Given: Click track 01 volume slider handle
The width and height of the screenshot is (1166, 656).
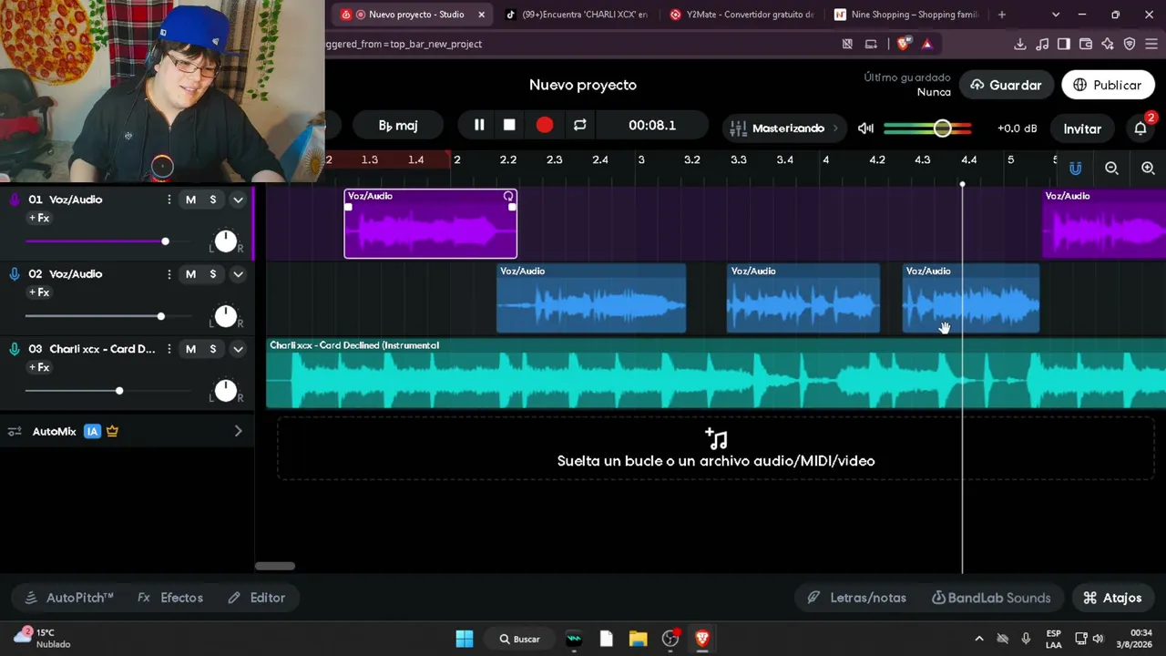Looking at the screenshot, I should [x=165, y=241].
